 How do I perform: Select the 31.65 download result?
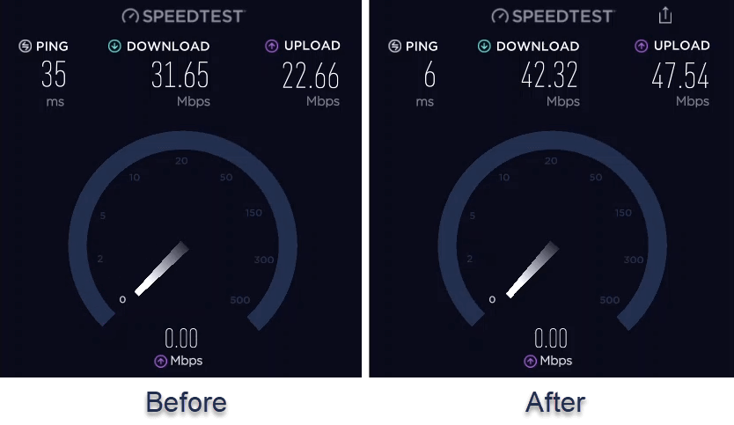tap(180, 75)
